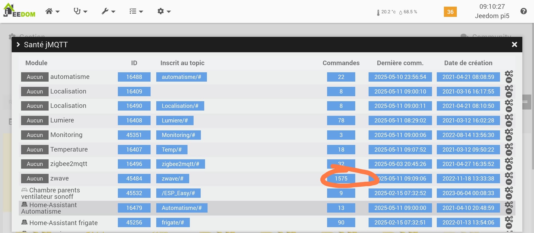
Task: Open the help question mark icon
Action: pyautogui.click(x=523, y=11)
